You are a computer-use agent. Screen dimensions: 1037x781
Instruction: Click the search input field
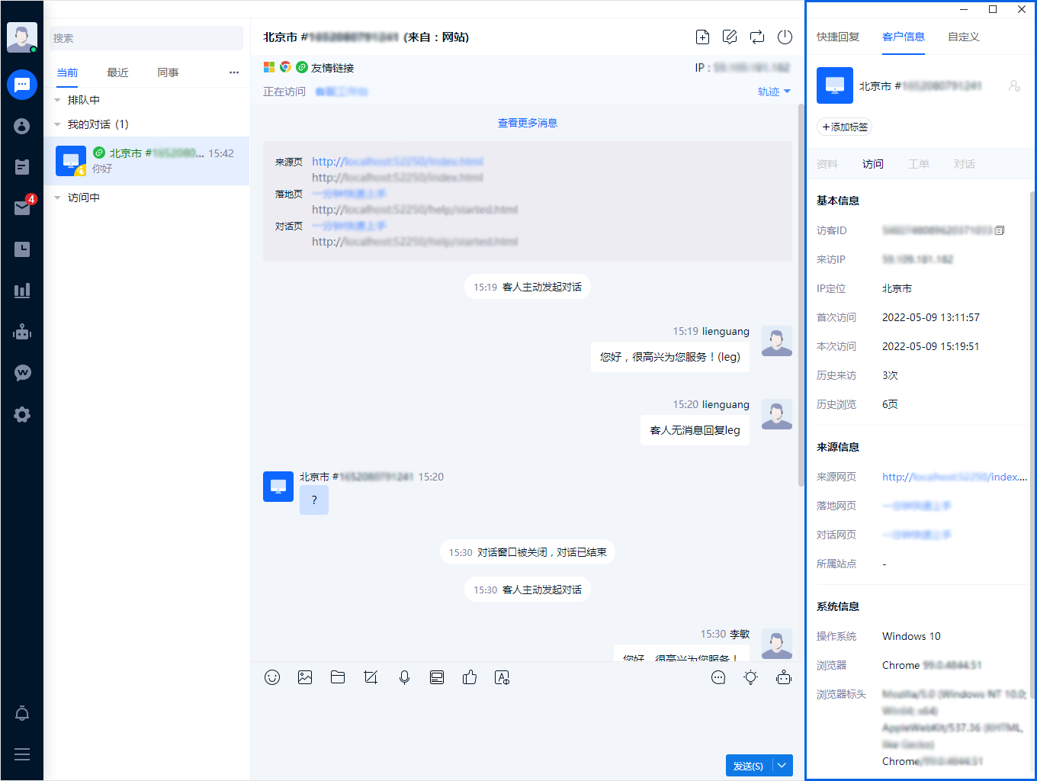point(146,38)
